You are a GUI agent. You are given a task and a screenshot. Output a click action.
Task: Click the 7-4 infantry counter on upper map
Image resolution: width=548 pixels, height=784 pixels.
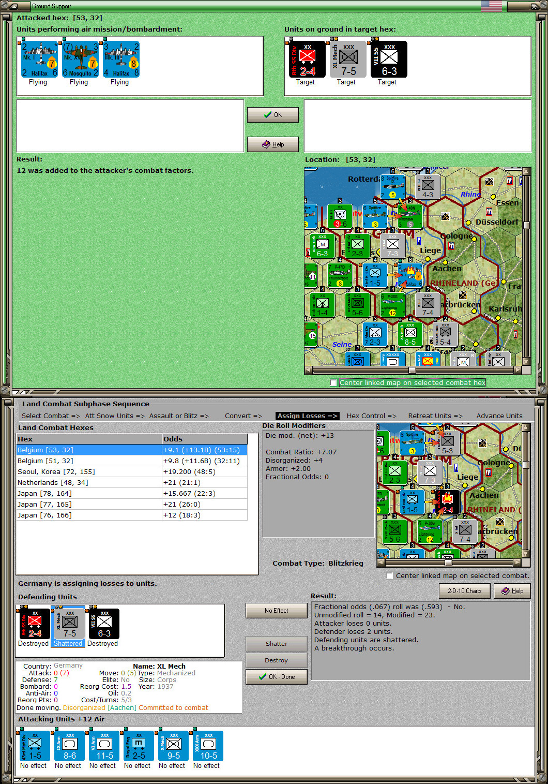pos(428,305)
